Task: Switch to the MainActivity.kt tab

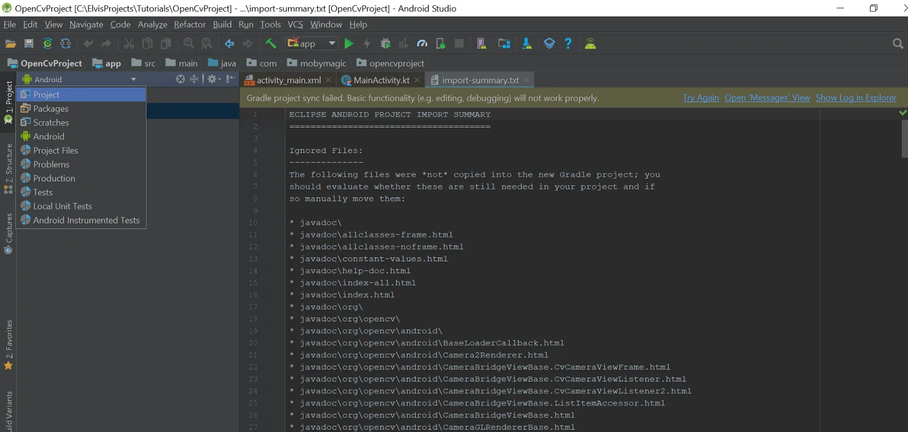Action: pyautogui.click(x=381, y=80)
